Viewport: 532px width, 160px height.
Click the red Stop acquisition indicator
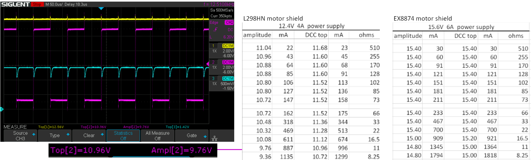[37, 4]
